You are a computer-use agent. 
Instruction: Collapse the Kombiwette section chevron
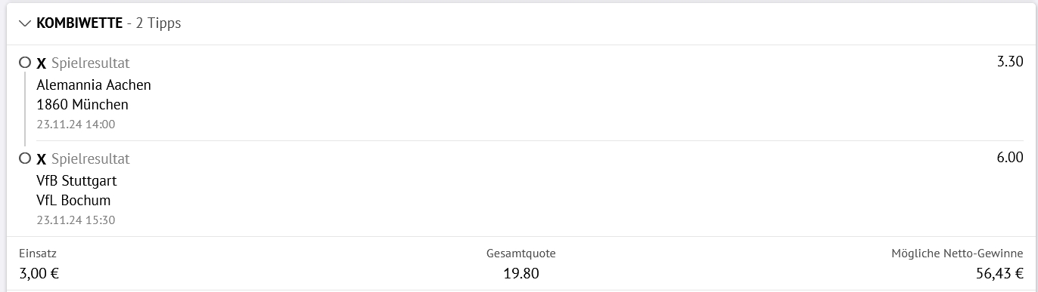(x=25, y=23)
